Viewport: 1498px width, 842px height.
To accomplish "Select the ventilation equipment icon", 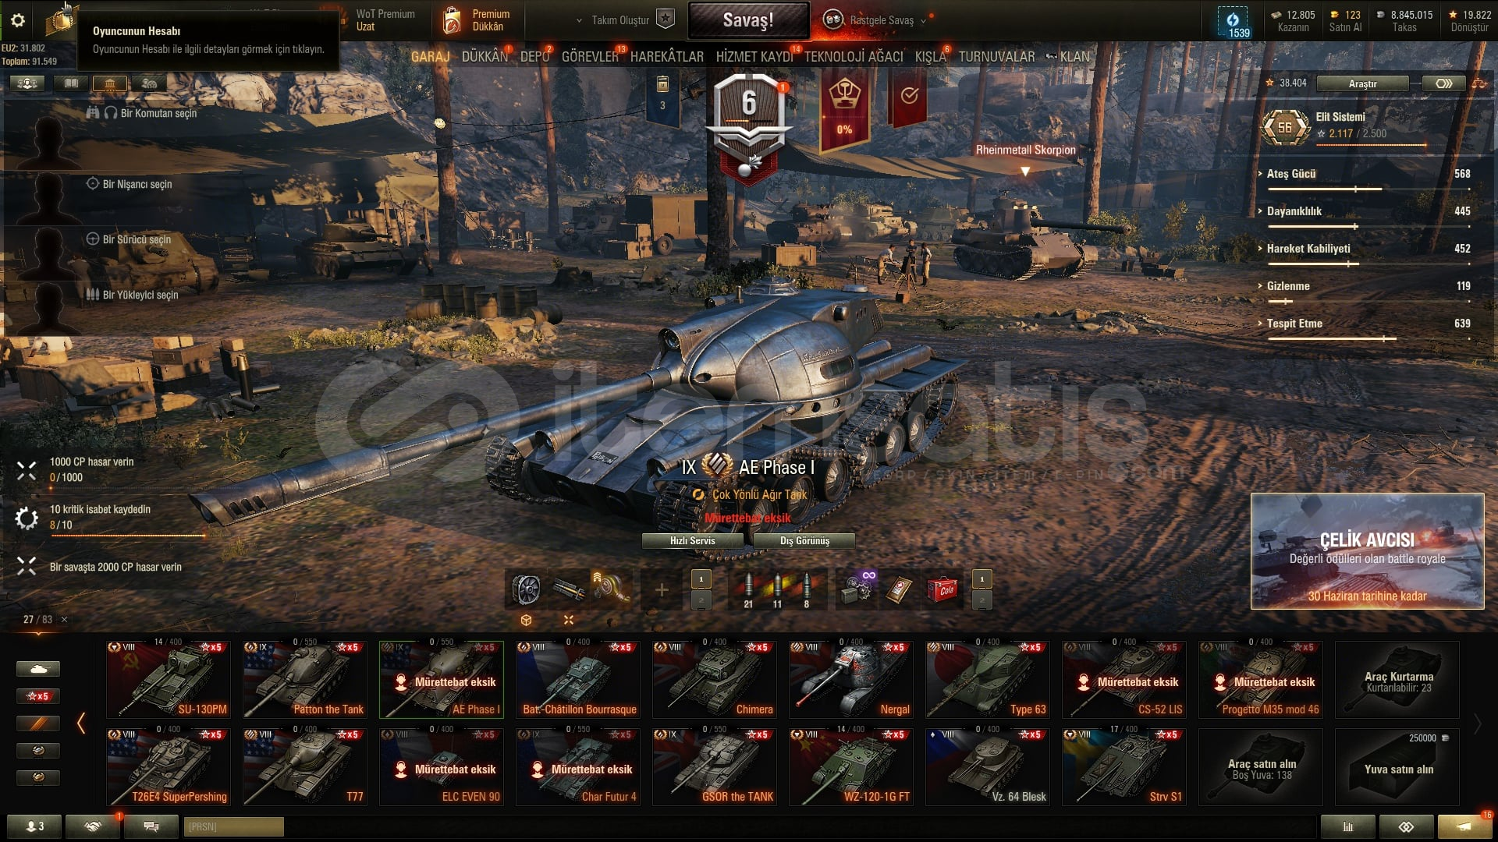I will point(526,589).
